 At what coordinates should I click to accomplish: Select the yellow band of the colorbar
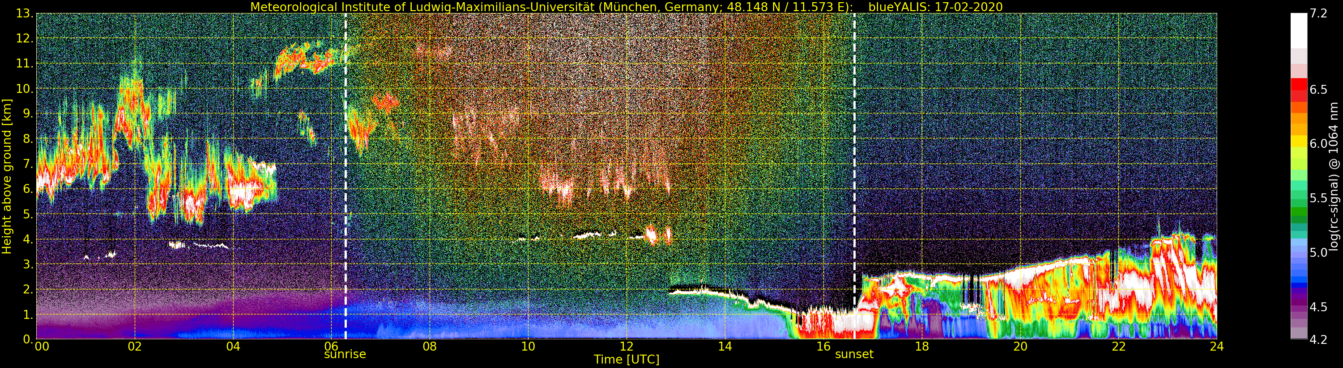(1299, 142)
